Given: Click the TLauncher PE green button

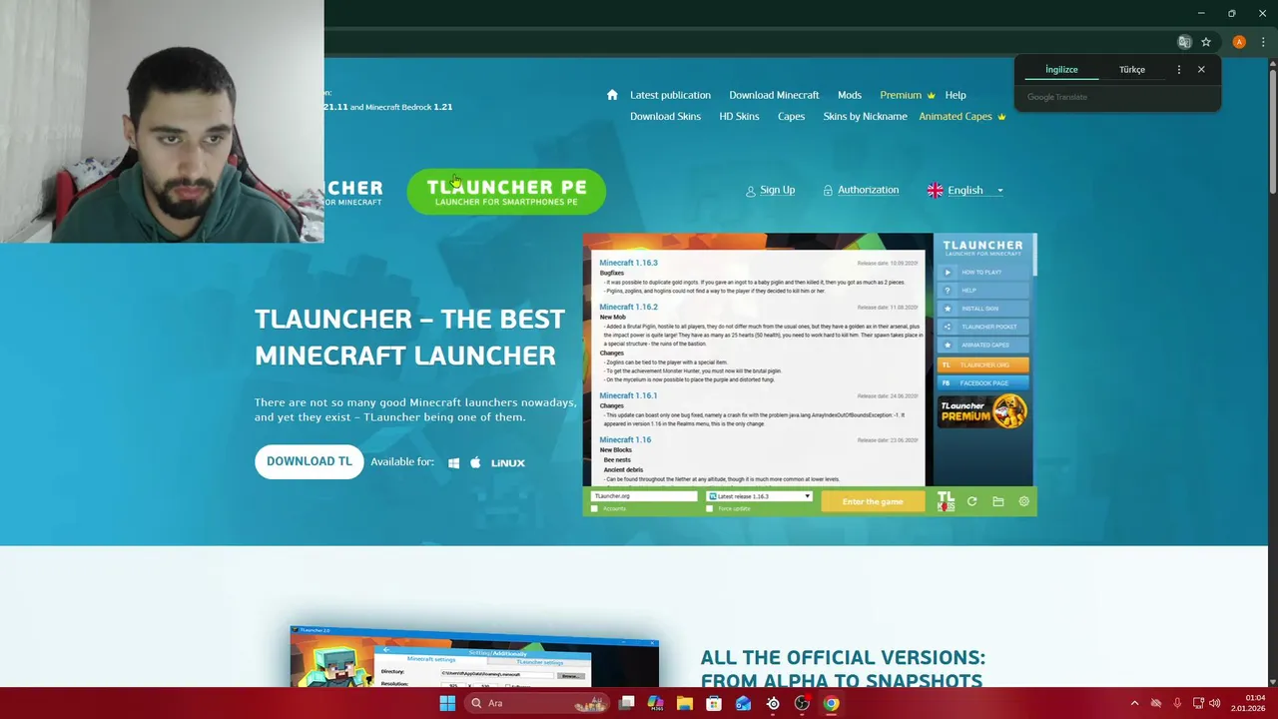Looking at the screenshot, I should tap(506, 192).
